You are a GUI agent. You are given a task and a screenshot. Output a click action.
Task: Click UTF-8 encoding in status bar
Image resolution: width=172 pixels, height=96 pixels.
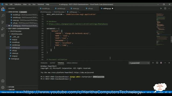[149, 92]
